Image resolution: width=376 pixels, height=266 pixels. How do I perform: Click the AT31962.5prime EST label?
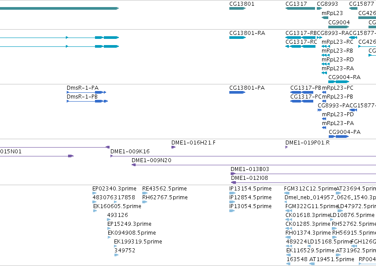click(x=356, y=251)
